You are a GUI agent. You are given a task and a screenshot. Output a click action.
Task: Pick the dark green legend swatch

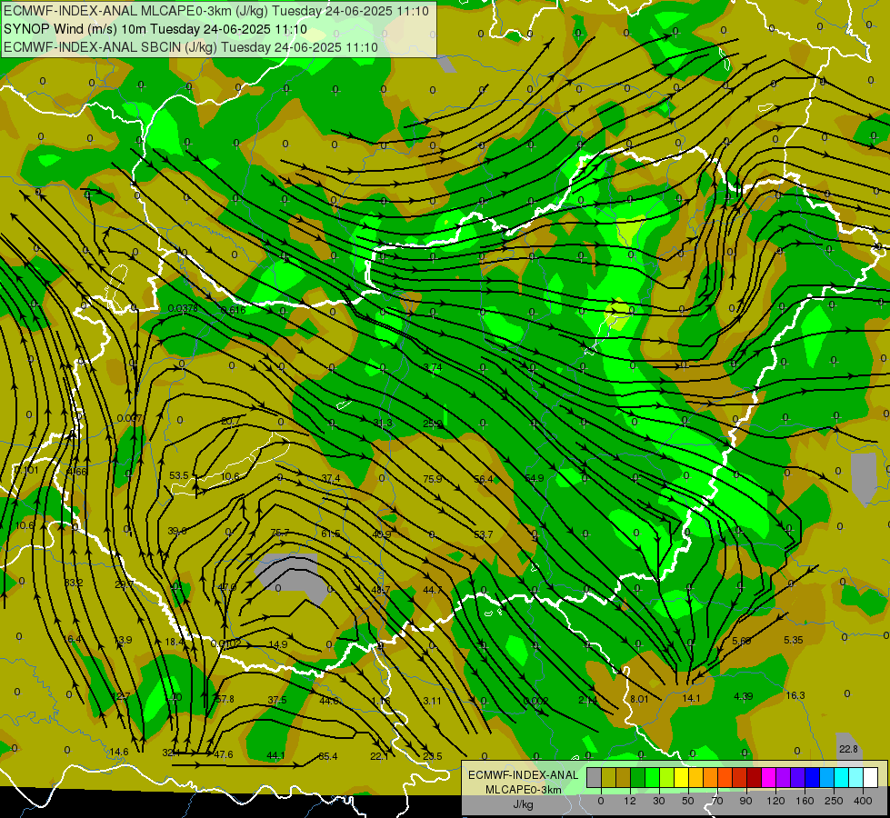638,778
